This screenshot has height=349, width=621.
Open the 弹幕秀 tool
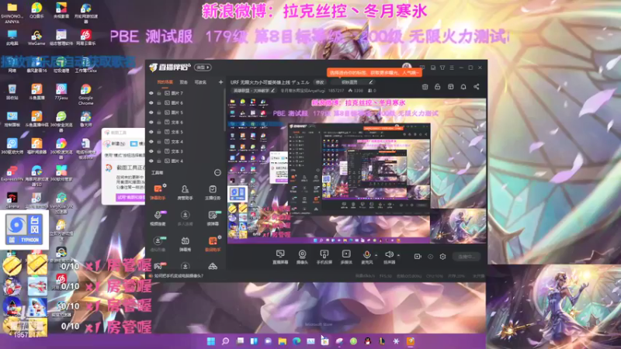tap(185, 244)
